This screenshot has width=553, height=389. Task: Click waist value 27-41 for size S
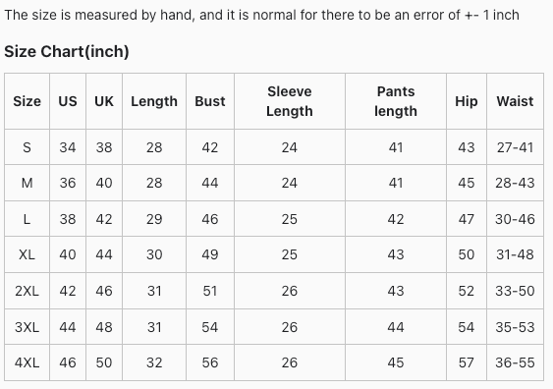click(515, 147)
